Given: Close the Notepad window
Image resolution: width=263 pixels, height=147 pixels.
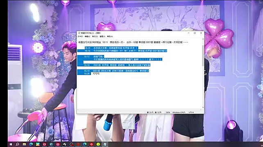Looking at the screenshot, I should [201, 33].
